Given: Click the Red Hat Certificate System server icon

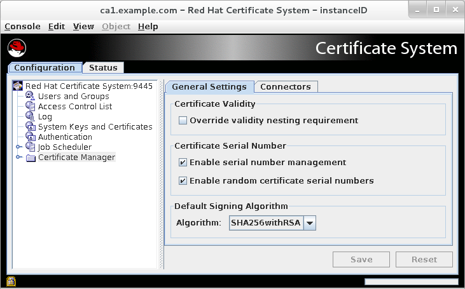Looking at the screenshot, I should click(18, 86).
